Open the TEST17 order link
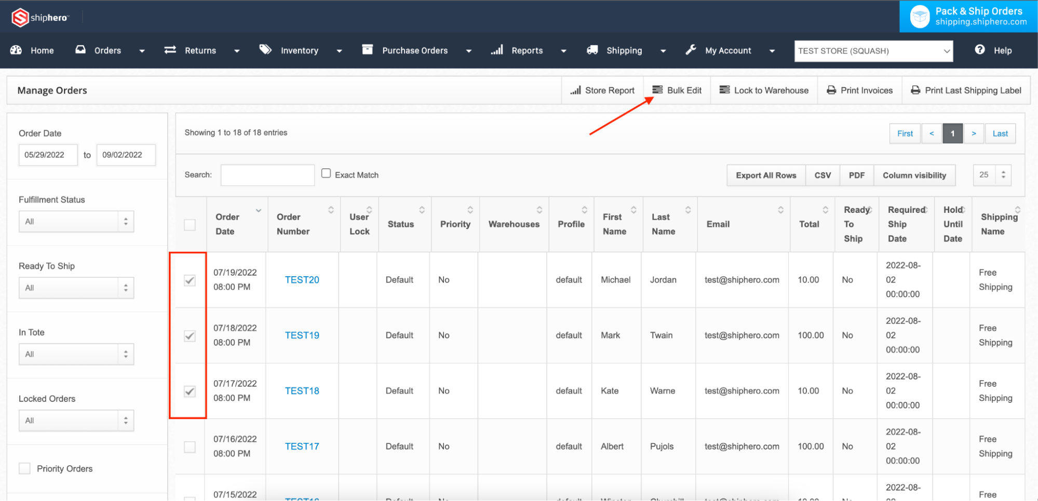1038x501 pixels. coord(302,446)
